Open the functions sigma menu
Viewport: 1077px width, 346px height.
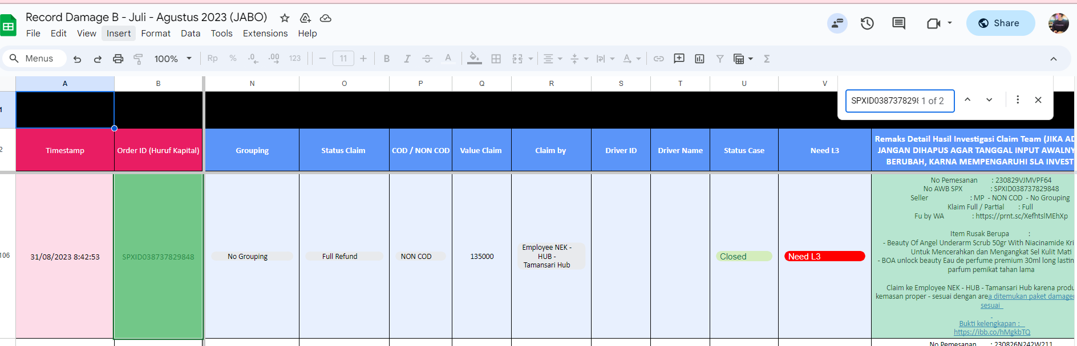(767, 59)
